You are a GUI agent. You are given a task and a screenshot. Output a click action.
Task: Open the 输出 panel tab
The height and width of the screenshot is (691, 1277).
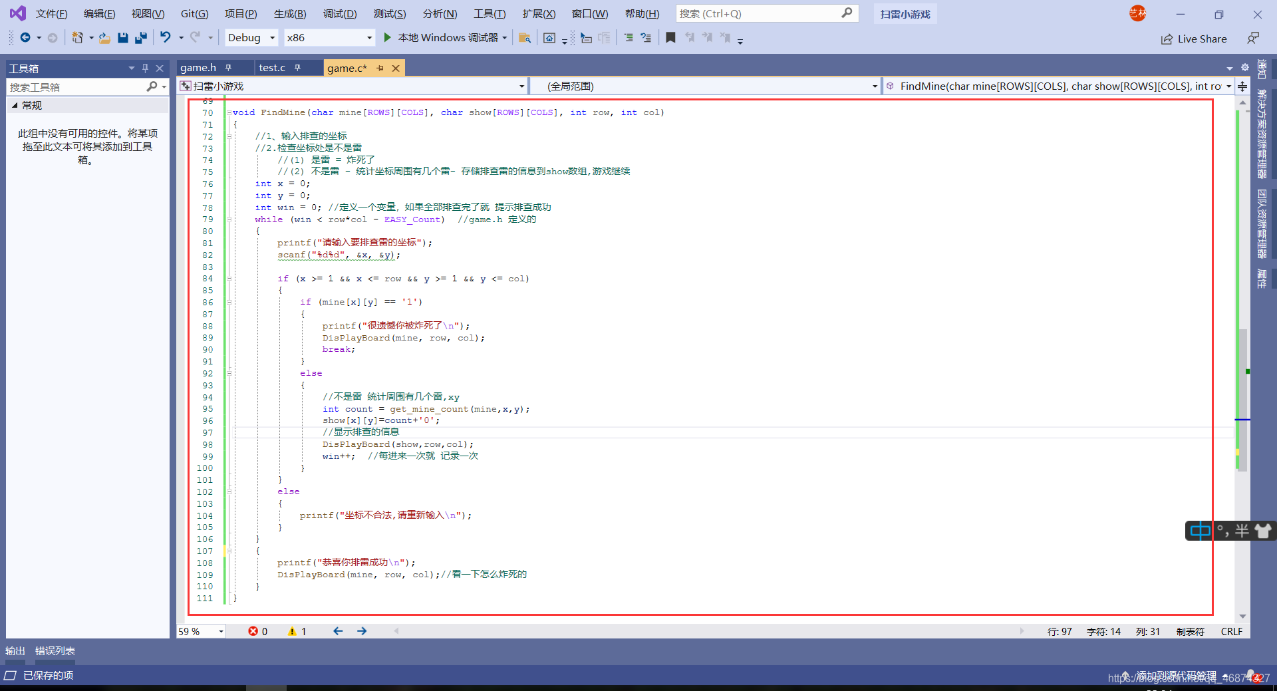pyautogui.click(x=15, y=650)
